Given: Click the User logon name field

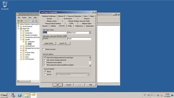Looking at the screenshot, I should tap(55, 33).
